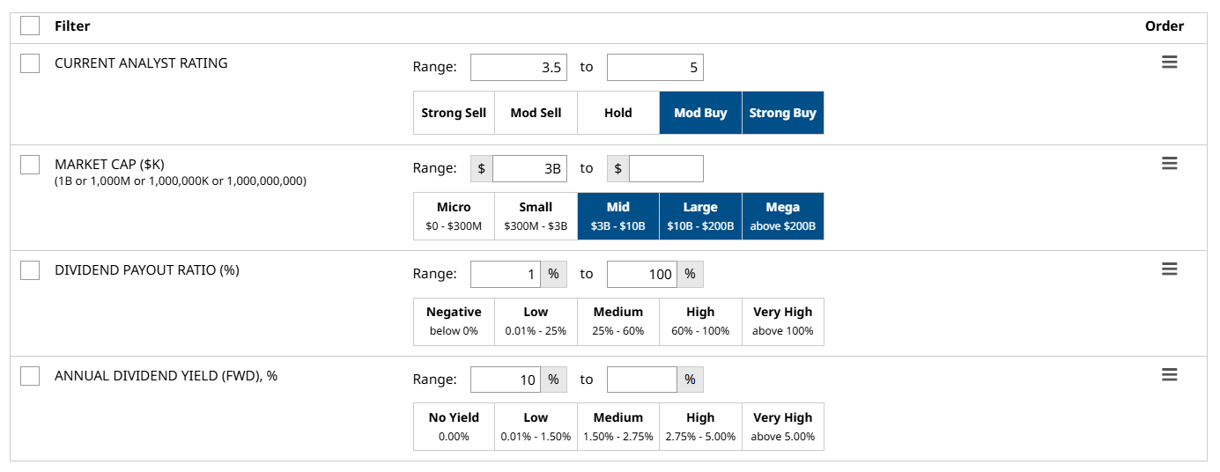The width and height of the screenshot is (1220, 472).
Task: Toggle the Mega cap above $200B option
Action: click(782, 216)
